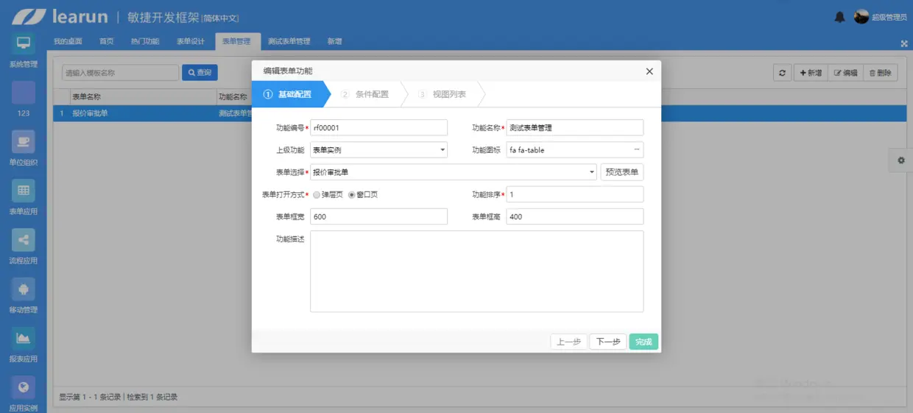Screen dimensions: 913x413
Task: Open the 应用实例 globe icon
Action: 23,387
